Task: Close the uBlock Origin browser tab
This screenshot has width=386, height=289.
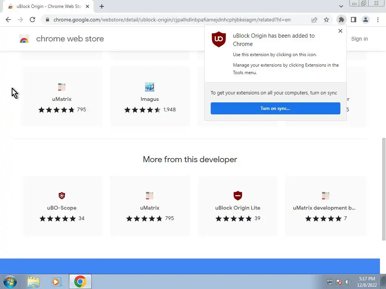Action: pos(87,7)
